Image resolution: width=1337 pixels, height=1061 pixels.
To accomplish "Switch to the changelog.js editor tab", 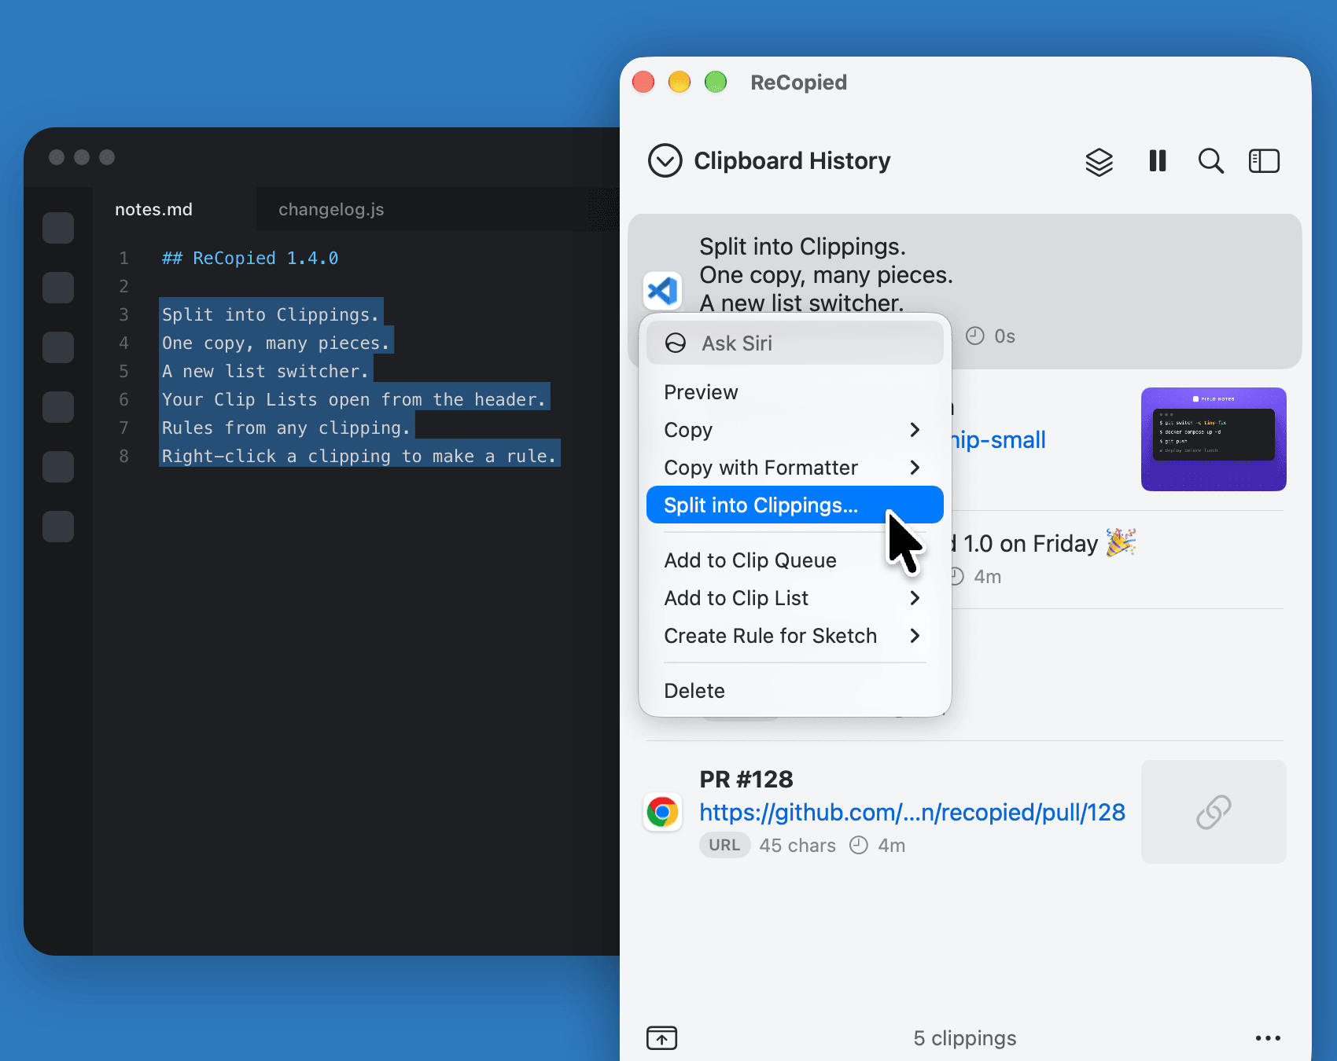I will coord(331,210).
